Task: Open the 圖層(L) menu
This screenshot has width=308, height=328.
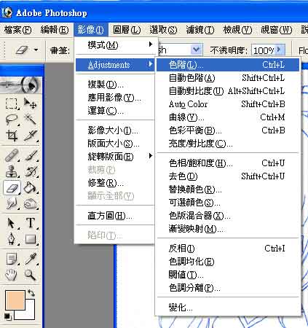Action: tap(127, 30)
